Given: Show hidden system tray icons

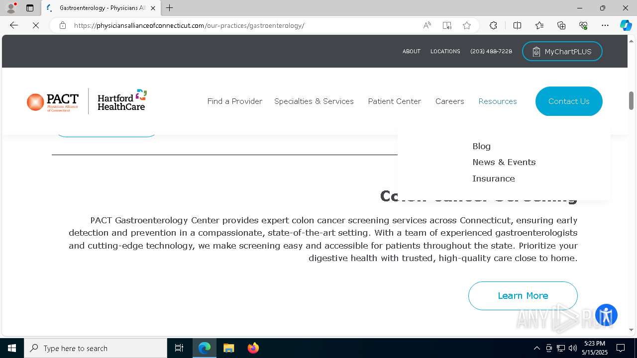Looking at the screenshot, I should coord(536,348).
